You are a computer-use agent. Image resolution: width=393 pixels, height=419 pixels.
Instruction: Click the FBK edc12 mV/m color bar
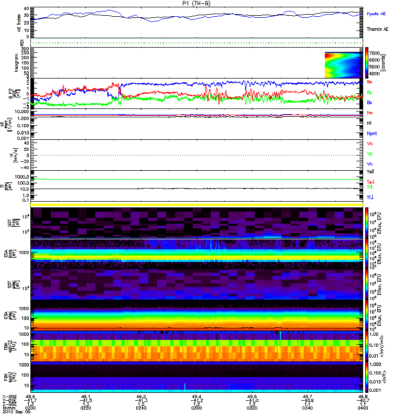[x=367, y=346]
